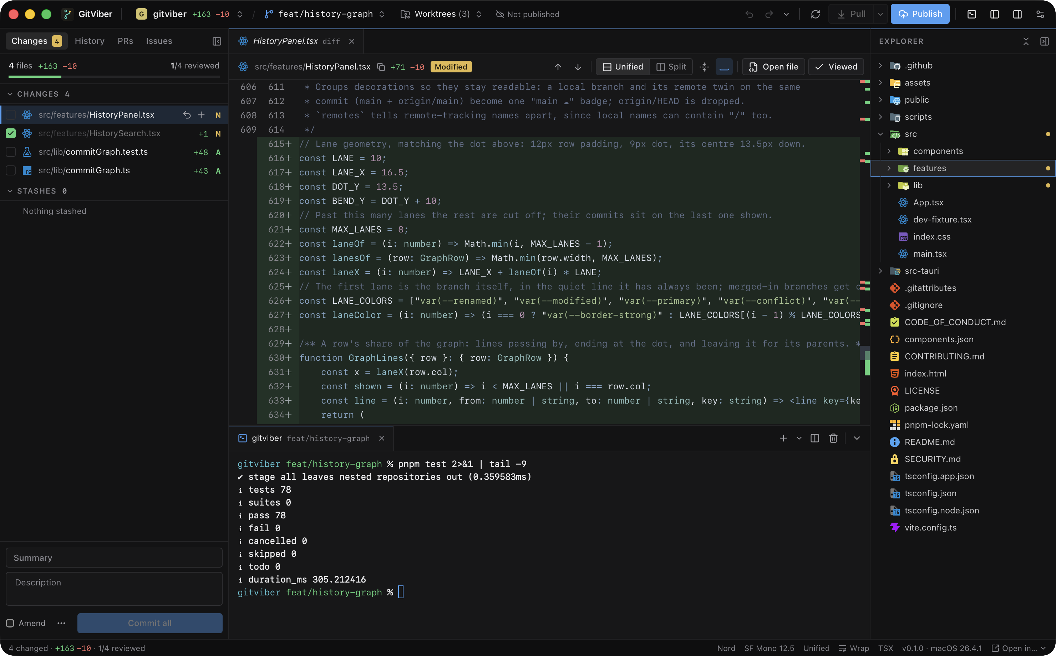Toggle the highlighted whitespace button in diff toolbar
The image size is (1056, 656).
[724, 67]
